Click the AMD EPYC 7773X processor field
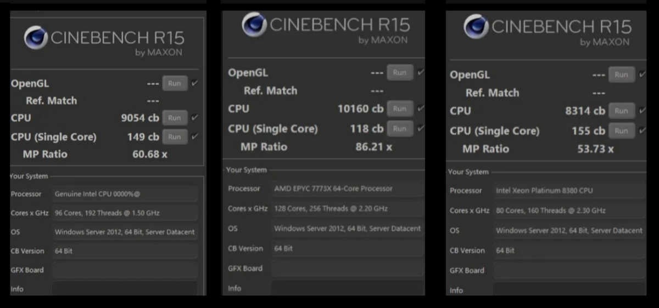 (348, 189)
